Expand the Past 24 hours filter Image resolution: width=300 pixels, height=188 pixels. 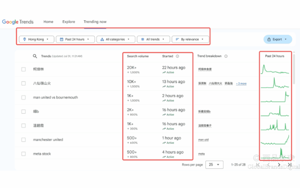click(75, 39)
